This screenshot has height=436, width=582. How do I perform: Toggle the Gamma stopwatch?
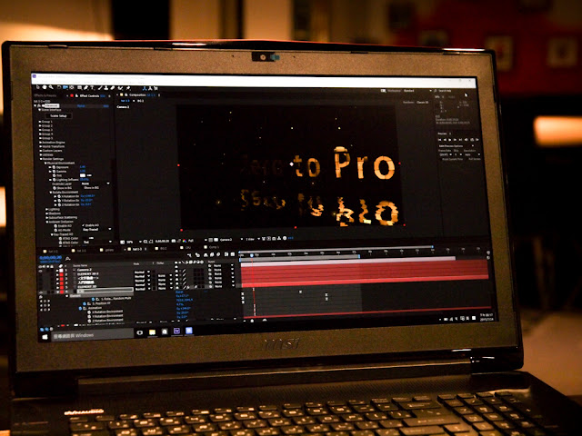point(55,172)
